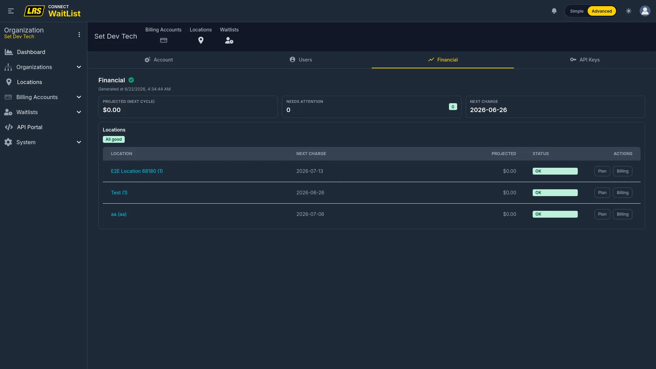This screenshot has width=656, height=369.
Task: Click the Projected $0.00 summary value
Action: (x=112, y=110)
